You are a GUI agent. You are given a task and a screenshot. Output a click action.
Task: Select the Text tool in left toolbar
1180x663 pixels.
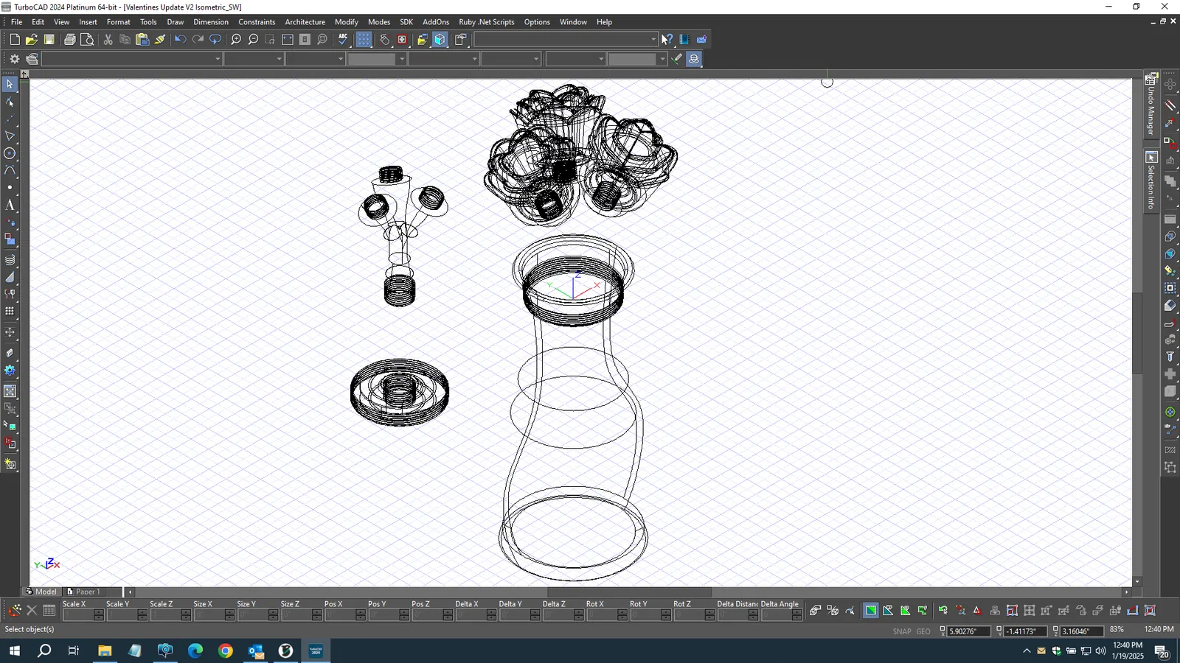(x=10, y=206)
